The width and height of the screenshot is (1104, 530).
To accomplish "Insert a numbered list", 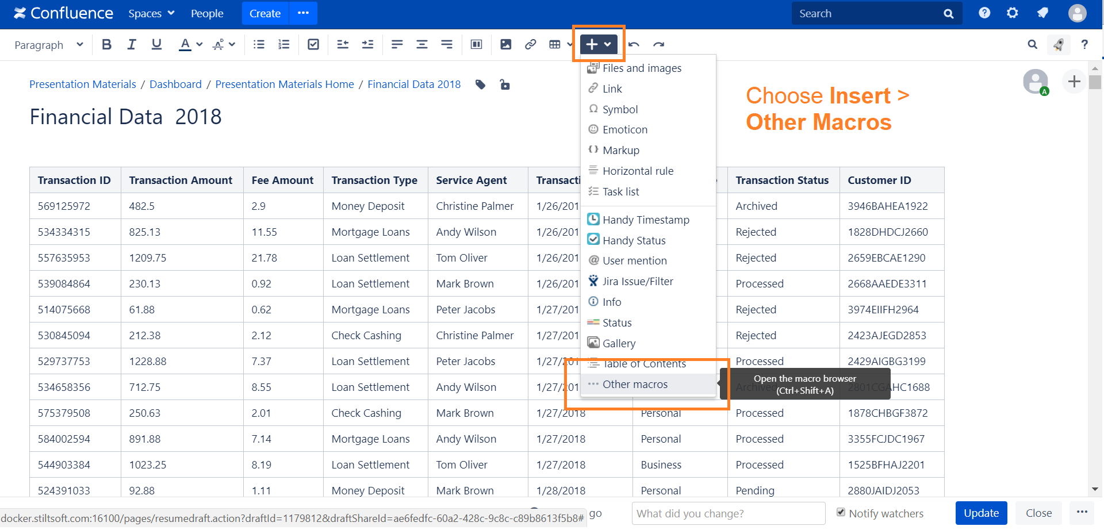I will click(x=283, y=45).
